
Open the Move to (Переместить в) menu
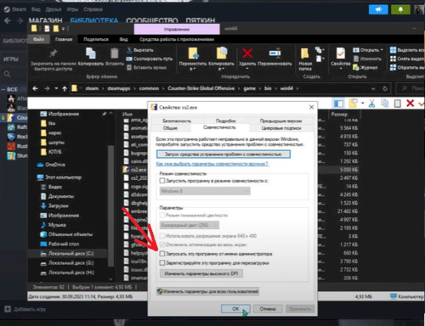pos(193,59)
